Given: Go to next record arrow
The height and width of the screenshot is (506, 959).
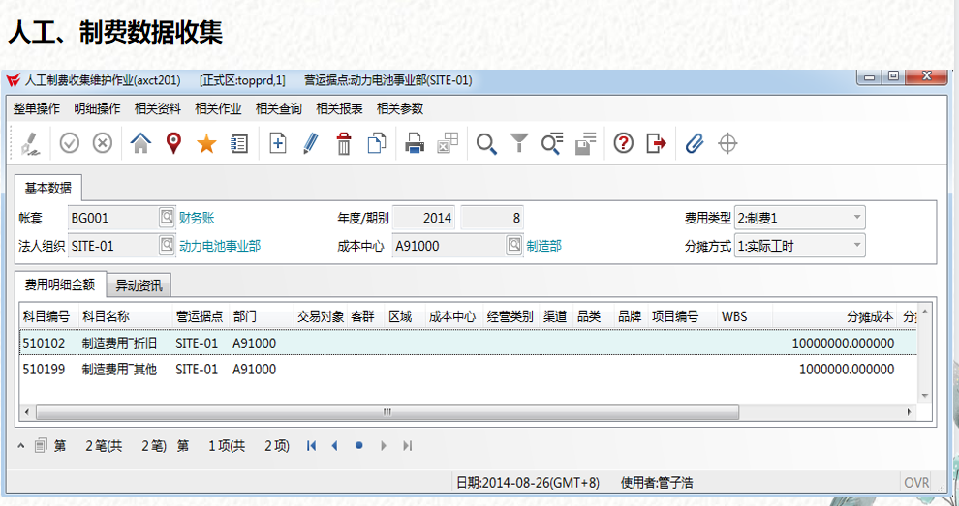Looking at the screenshot, I should pyautogui.click(x=384, y=445).
